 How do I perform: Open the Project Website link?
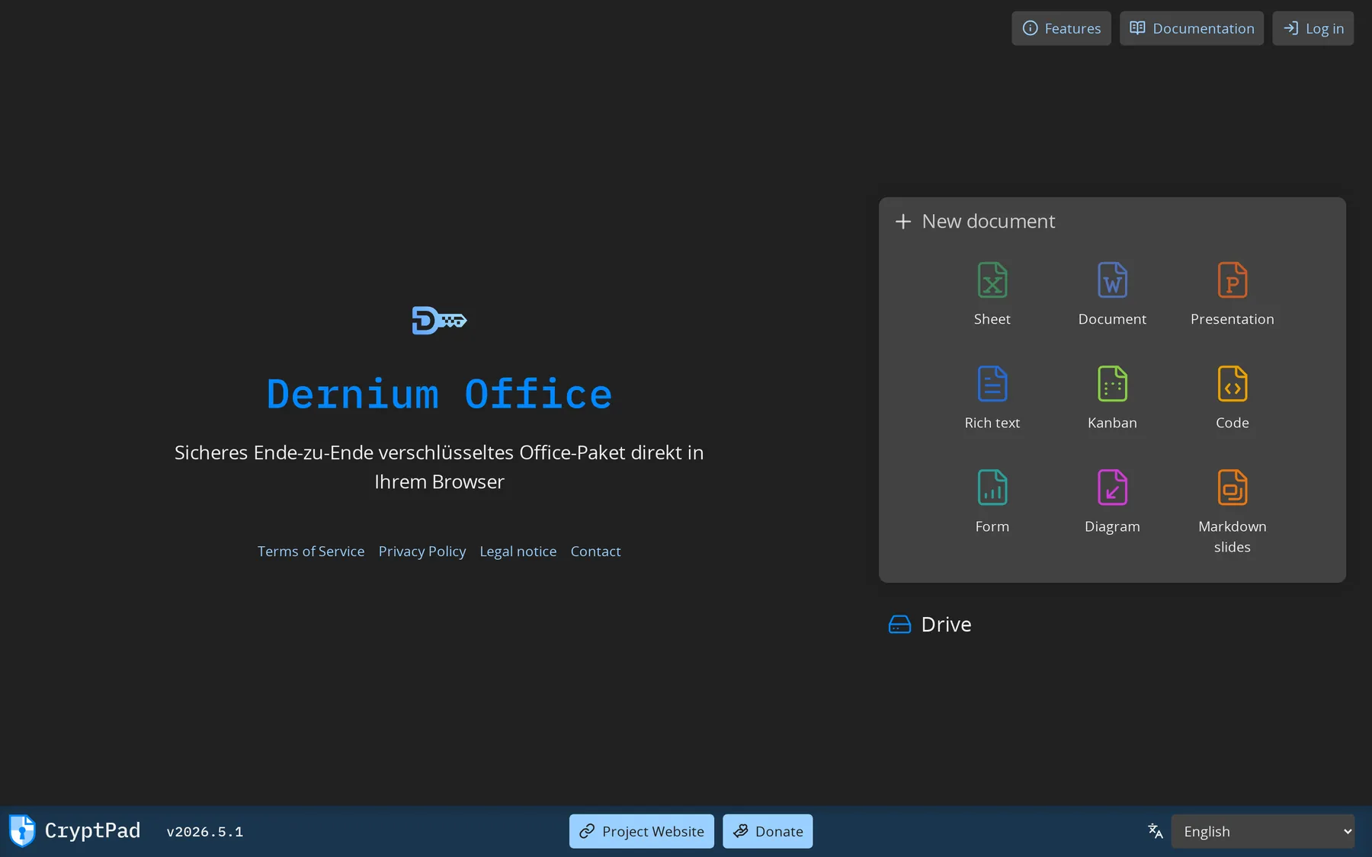(x=641, y=831)
